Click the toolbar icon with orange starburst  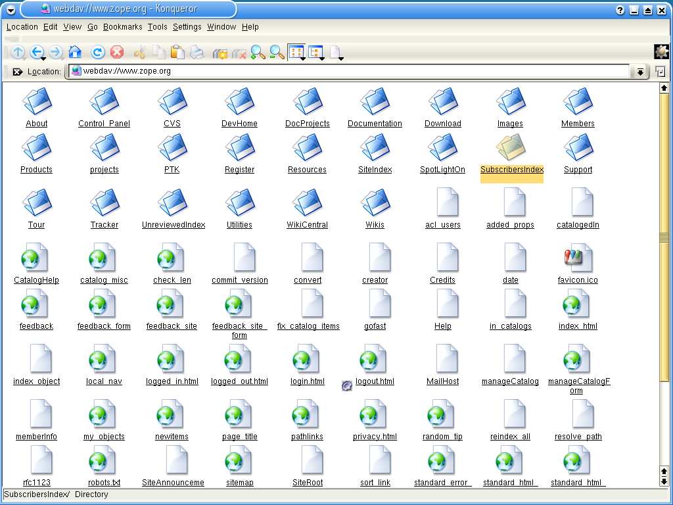pyautogui.click(x=220, y=53)
